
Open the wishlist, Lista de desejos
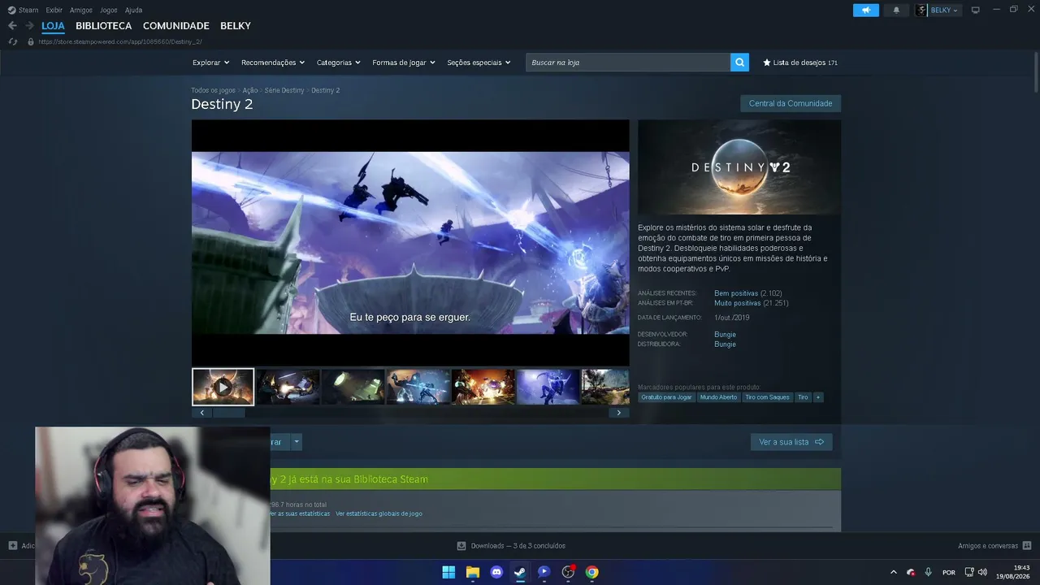pos(800,63)
